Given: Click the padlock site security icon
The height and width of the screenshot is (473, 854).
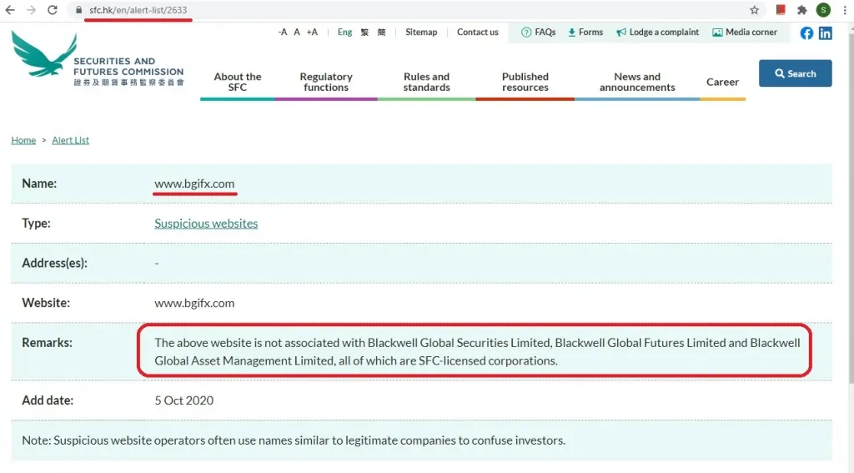Looking at the screenshot, I should [79, 10].
